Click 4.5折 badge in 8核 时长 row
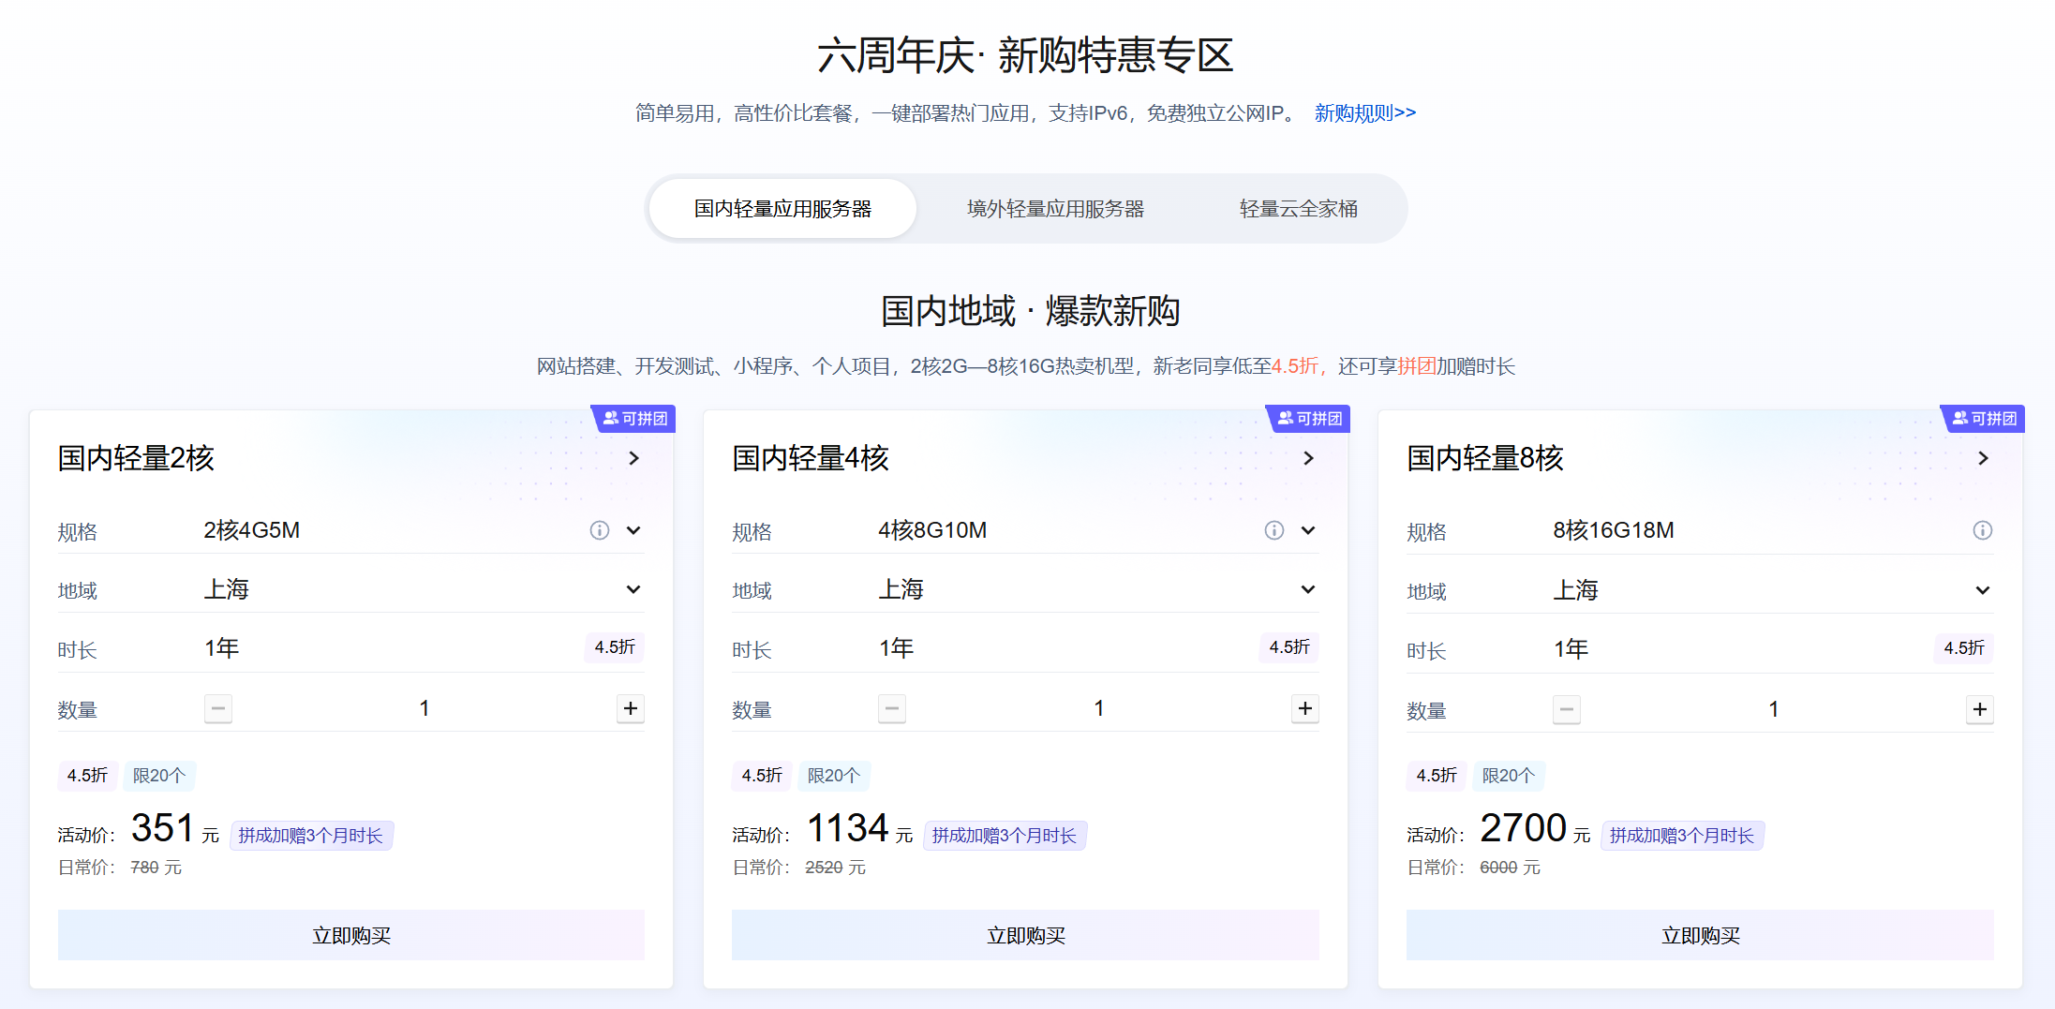The width and height of the screenshot is (2055, 1009). point(1964,648)
